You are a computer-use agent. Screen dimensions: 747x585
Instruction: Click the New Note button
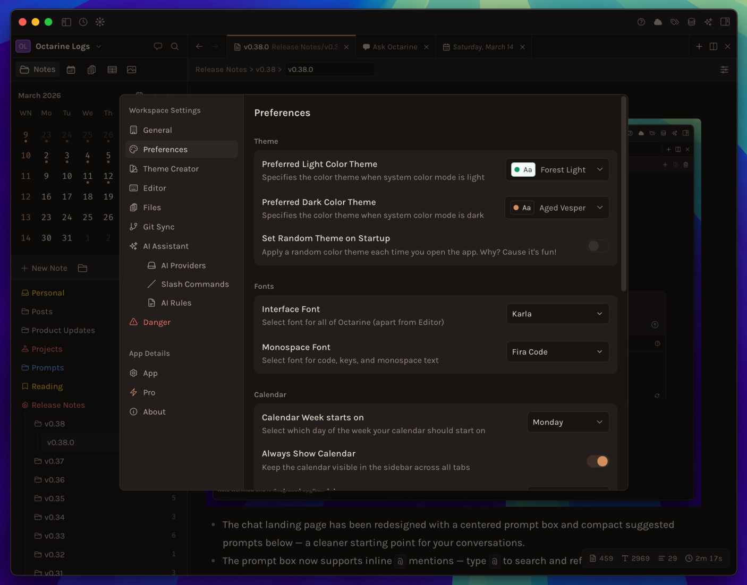point(44,268)
